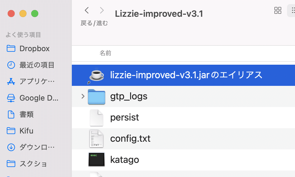Click the config.txt document icon

pos(96,138)
